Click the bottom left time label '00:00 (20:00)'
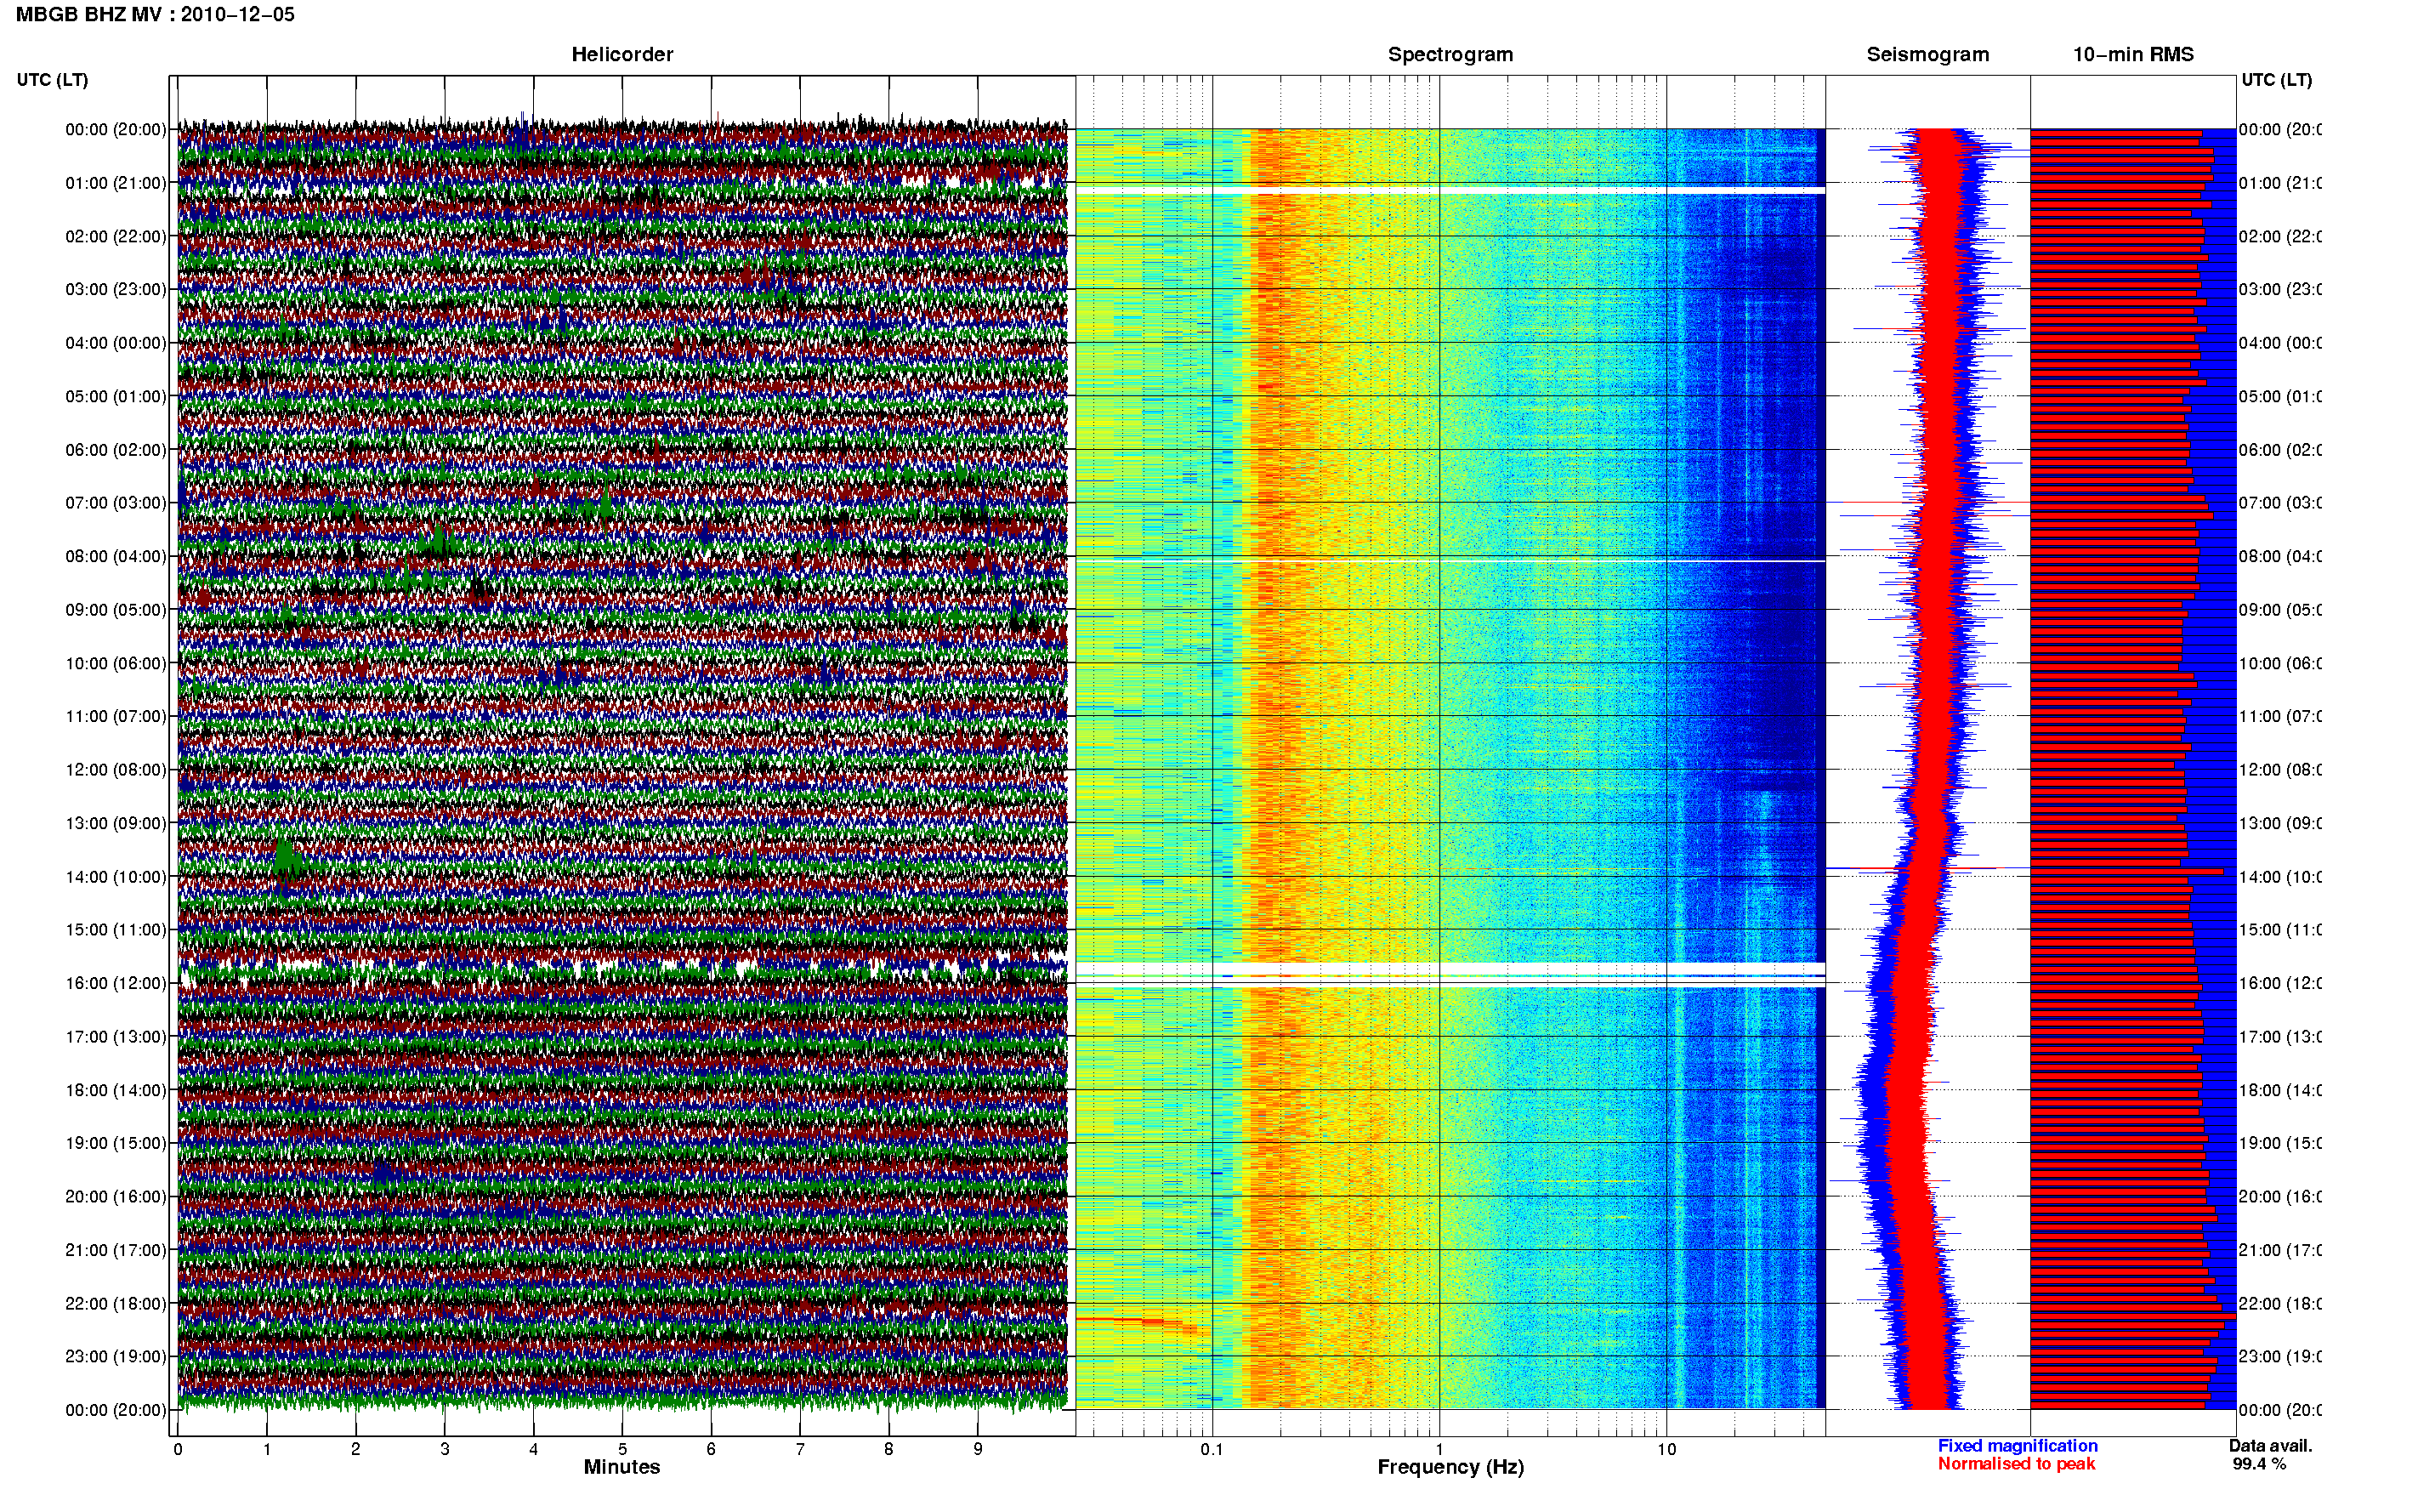Screen dimensions: 2418x1512 coord(116,1410)
